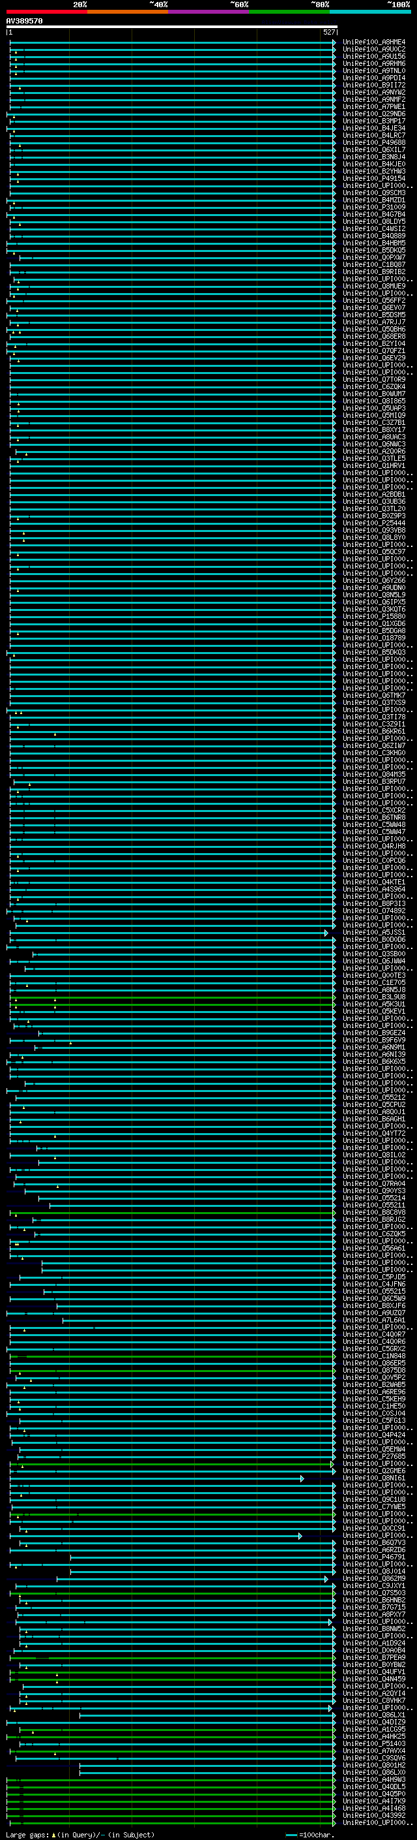
Task: Click the UniRef100_Q8NI61 entry
Action: click(373, 1478)
